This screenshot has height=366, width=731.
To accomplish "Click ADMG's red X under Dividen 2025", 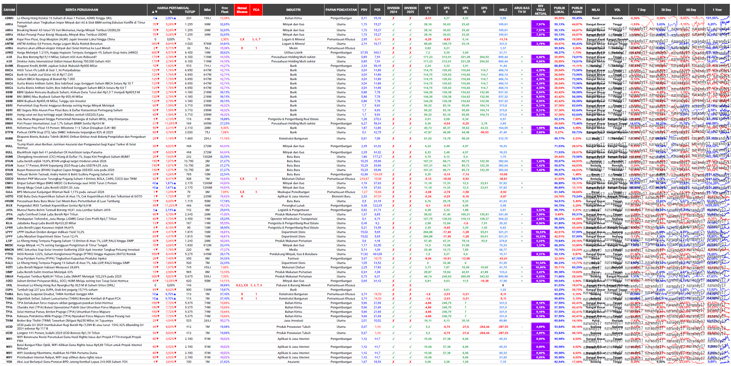I will (410, 18).
